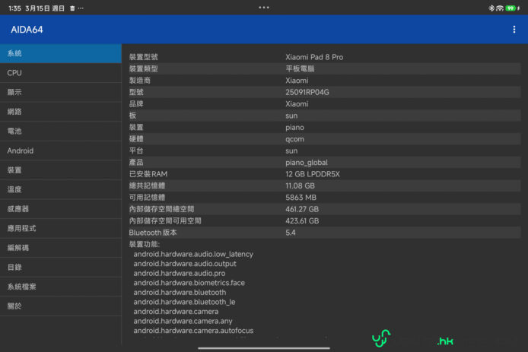Tap the 裝置型號 Xiaomi Pad 8 Pro row
The image size is (528, 352).
pyautogui.click(x=314, y=57)
